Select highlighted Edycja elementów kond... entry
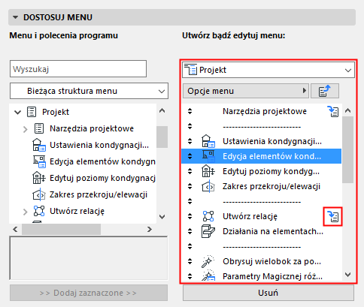 click(x=261, y=156)
